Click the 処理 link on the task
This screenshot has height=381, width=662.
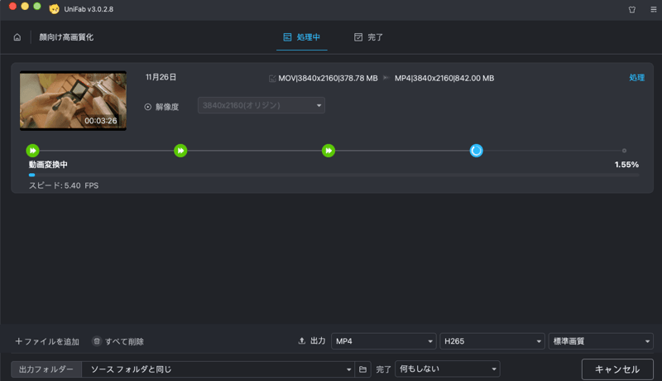tap(636, 78)
